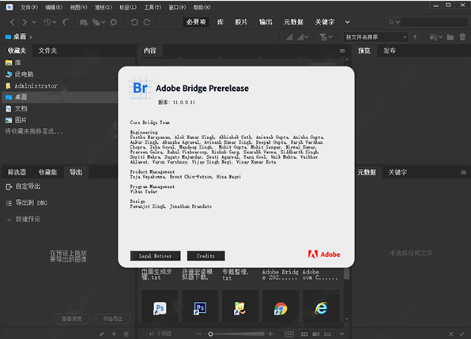
Task: Open in Camera Raw aperture icon
Action: click(114, 22)
